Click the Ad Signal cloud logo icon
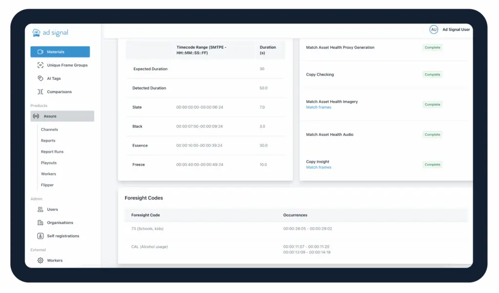 36,33
